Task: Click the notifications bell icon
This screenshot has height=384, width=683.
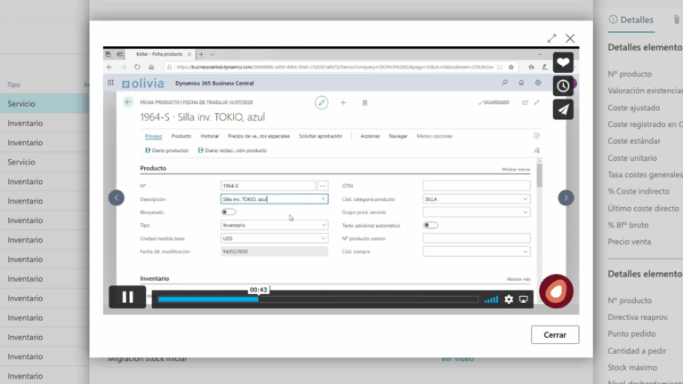Action: 521,83
